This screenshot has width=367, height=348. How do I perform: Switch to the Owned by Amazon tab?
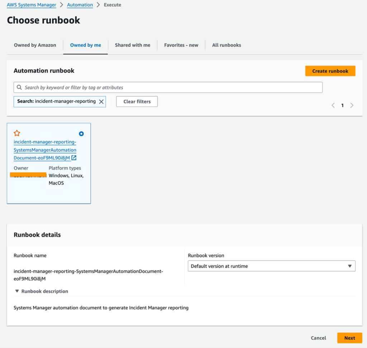[x=34, y=45]
